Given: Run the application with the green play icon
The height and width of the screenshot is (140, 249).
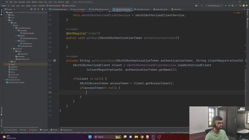Looking at the screenshot, I should tap(226, 5).
